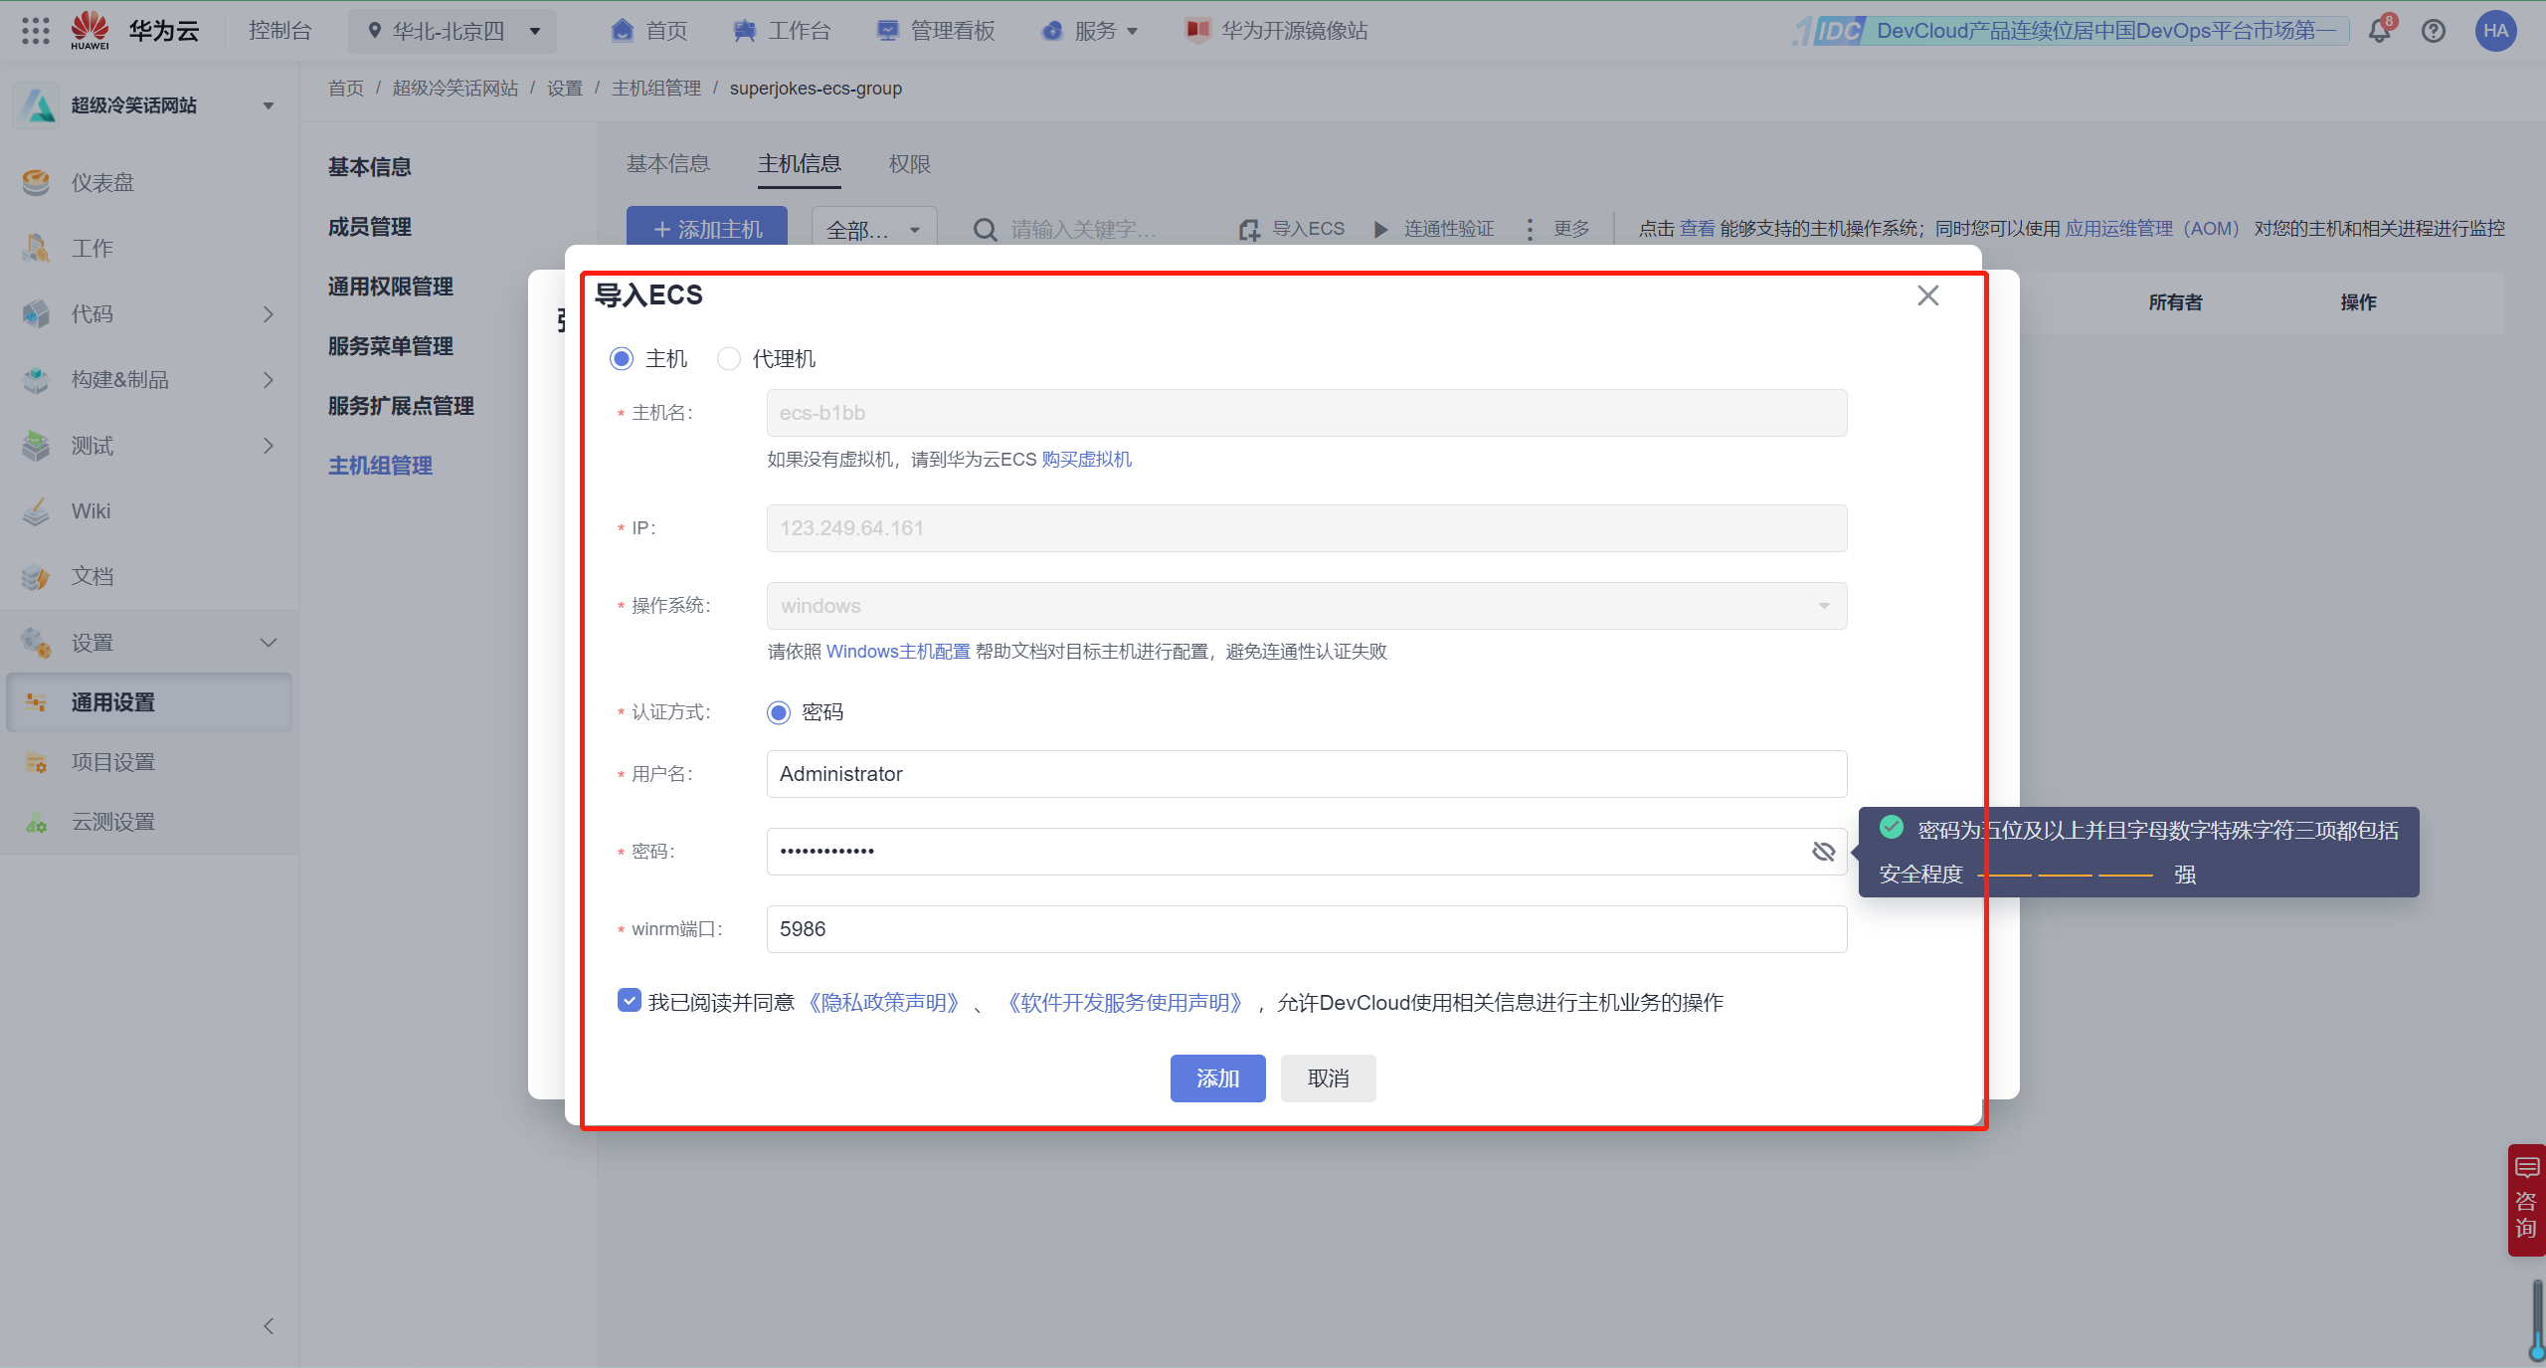Click the 连通性验证 play icon
This screenshot has width=2546, height=1368.
[1380, 230]
